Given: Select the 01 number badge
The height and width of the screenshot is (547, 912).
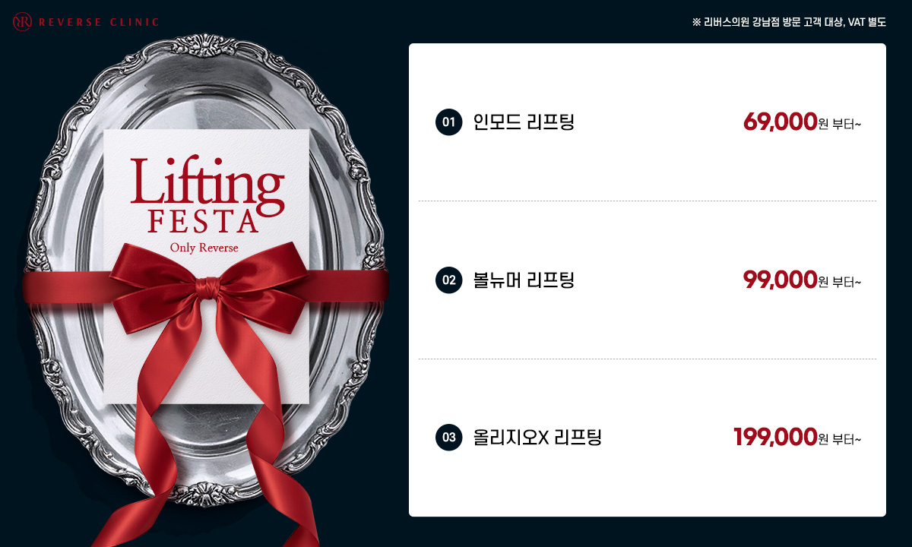Looking at the screenshot, I should pos(448,122).
